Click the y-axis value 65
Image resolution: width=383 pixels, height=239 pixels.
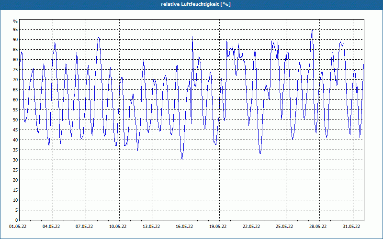(15, 90)
